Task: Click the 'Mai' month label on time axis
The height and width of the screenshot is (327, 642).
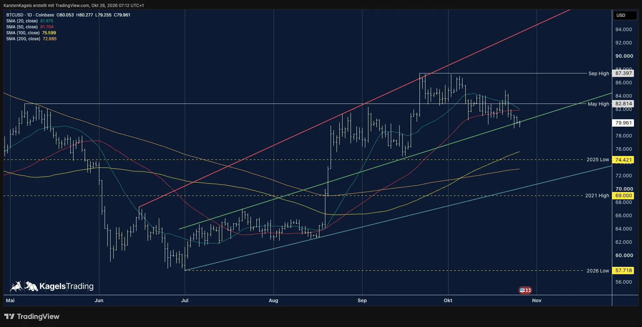Action: [x=10, y=300]
